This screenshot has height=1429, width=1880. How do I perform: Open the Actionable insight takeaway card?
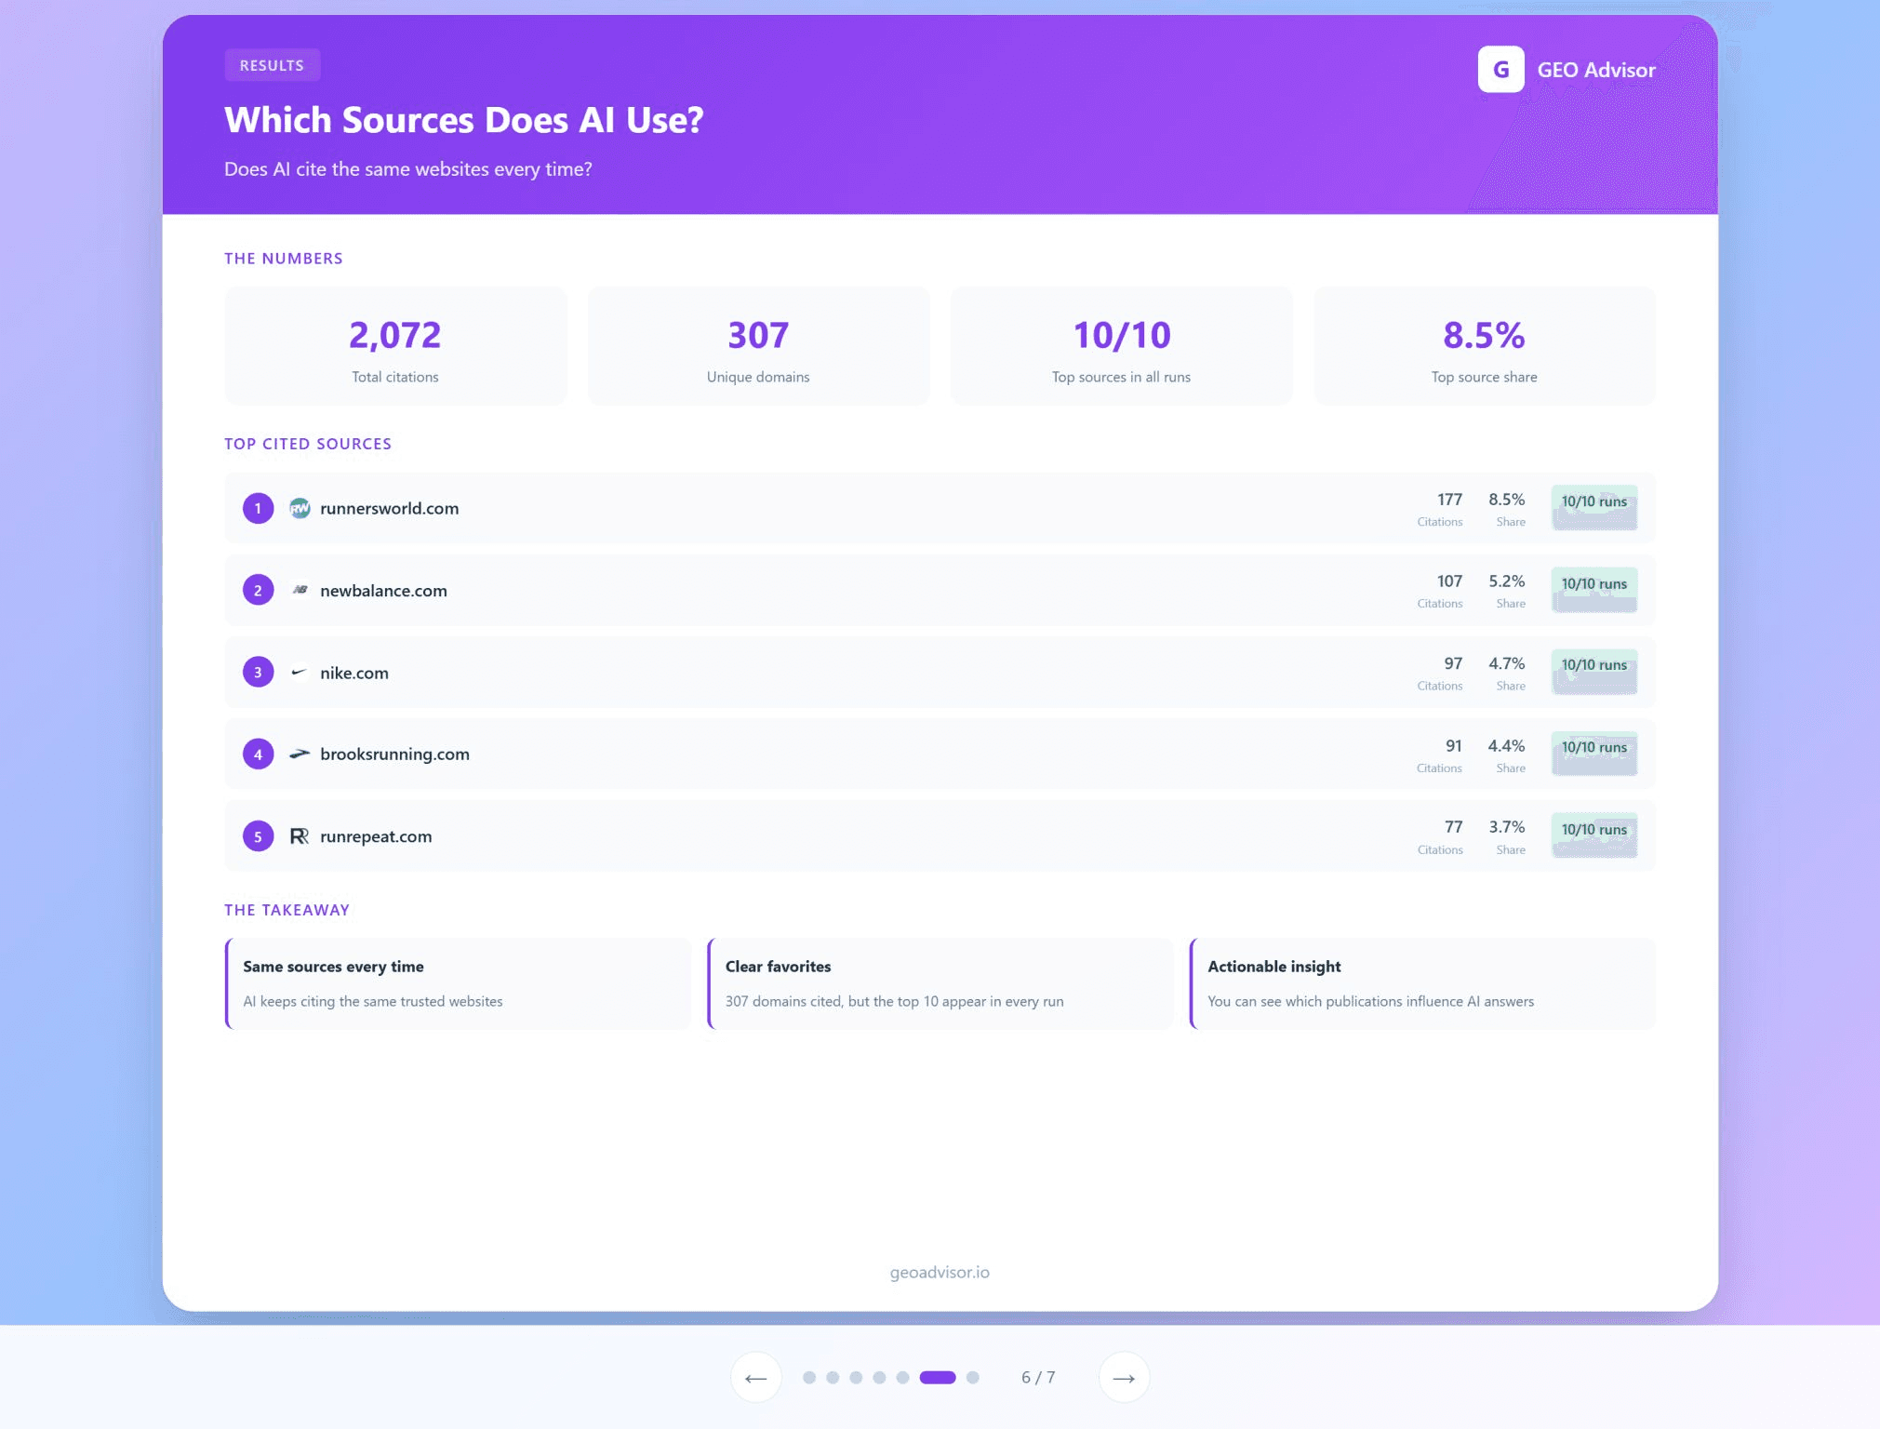tap(1422, 983)
